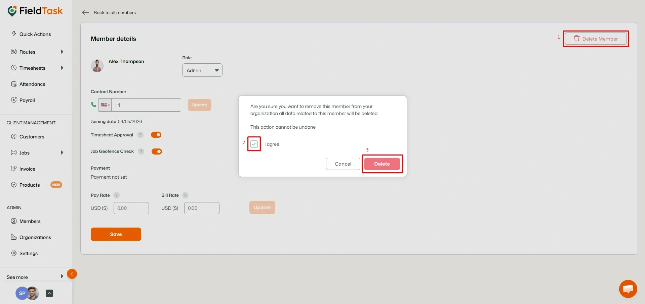The width and height of the screenshot is (645, 304).
Task: Click the SP profile avatar
Action: point(22,293)
